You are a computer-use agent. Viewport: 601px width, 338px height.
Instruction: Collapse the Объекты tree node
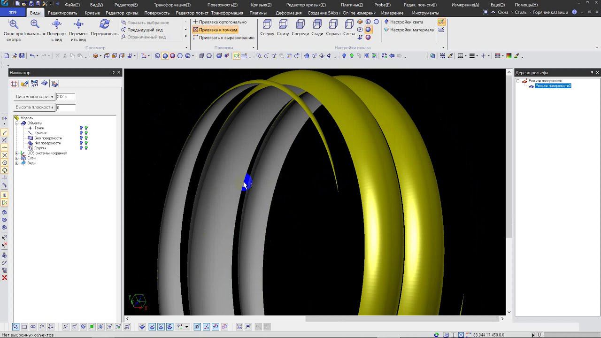point(17,123)
